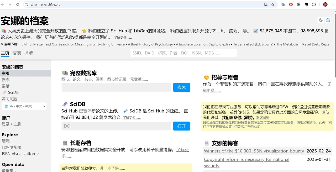
Task: Open Chrome's three-dot menu
Action: point(333,4)
